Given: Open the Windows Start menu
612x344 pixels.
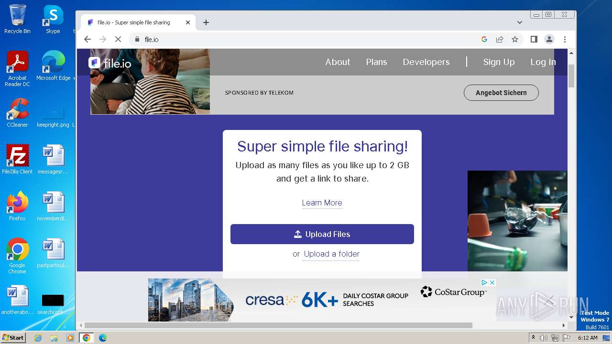Looking at the screenshot, I should 13,337.
